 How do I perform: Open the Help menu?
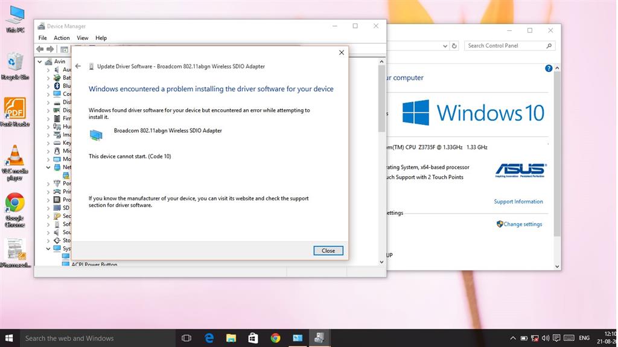pyautogui.click(x=101, y=38)
